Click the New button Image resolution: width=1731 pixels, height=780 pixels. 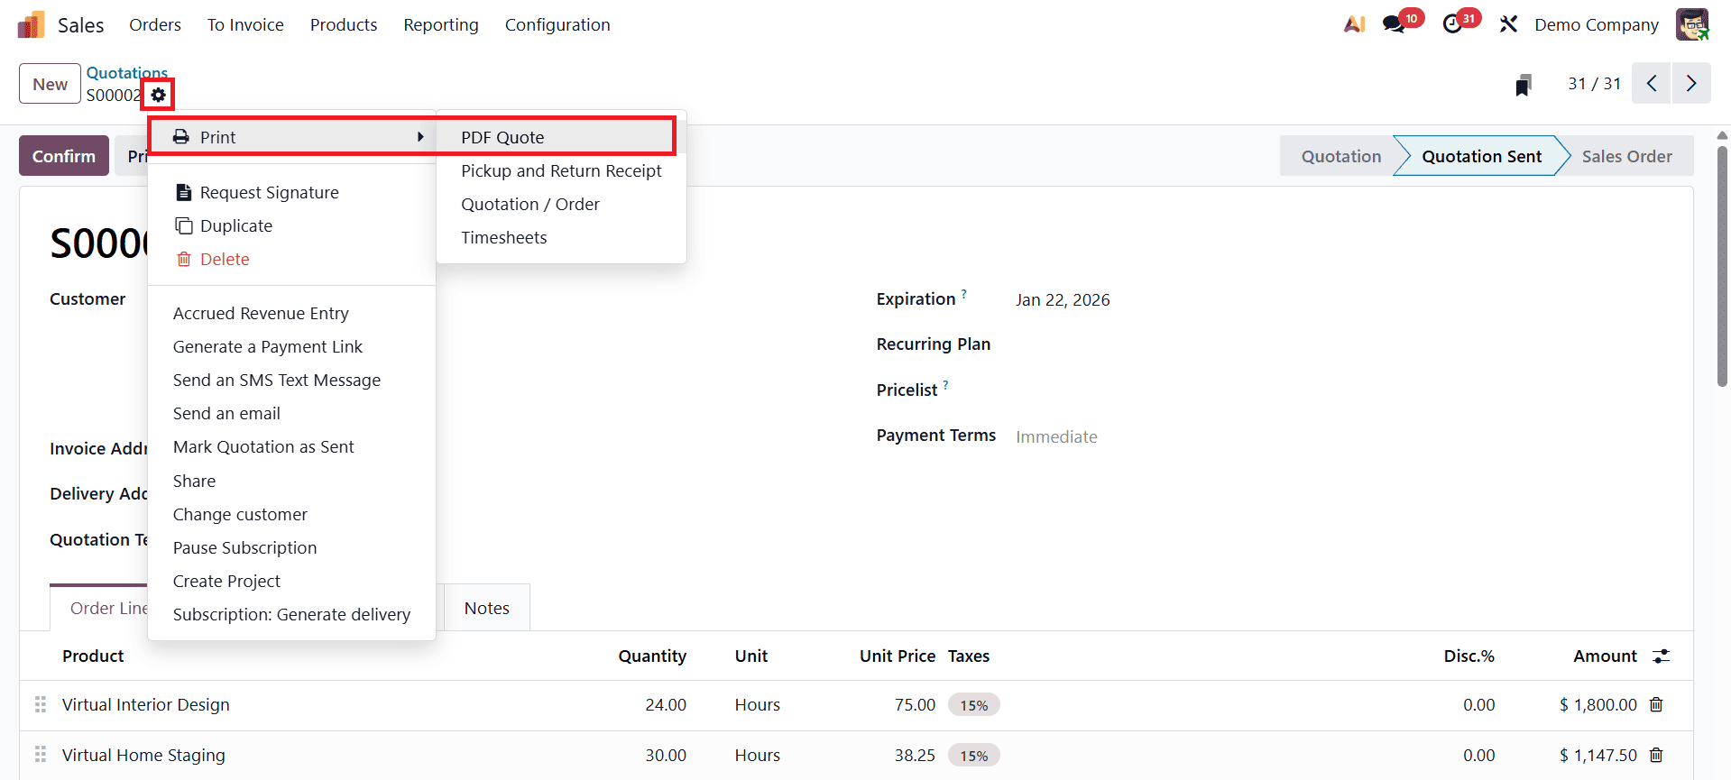tap(51, 84)
